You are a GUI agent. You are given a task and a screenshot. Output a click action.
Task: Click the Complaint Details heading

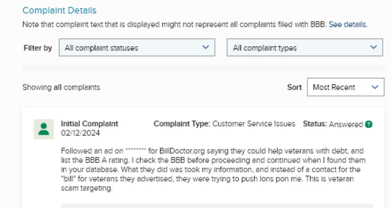point(59,10)
